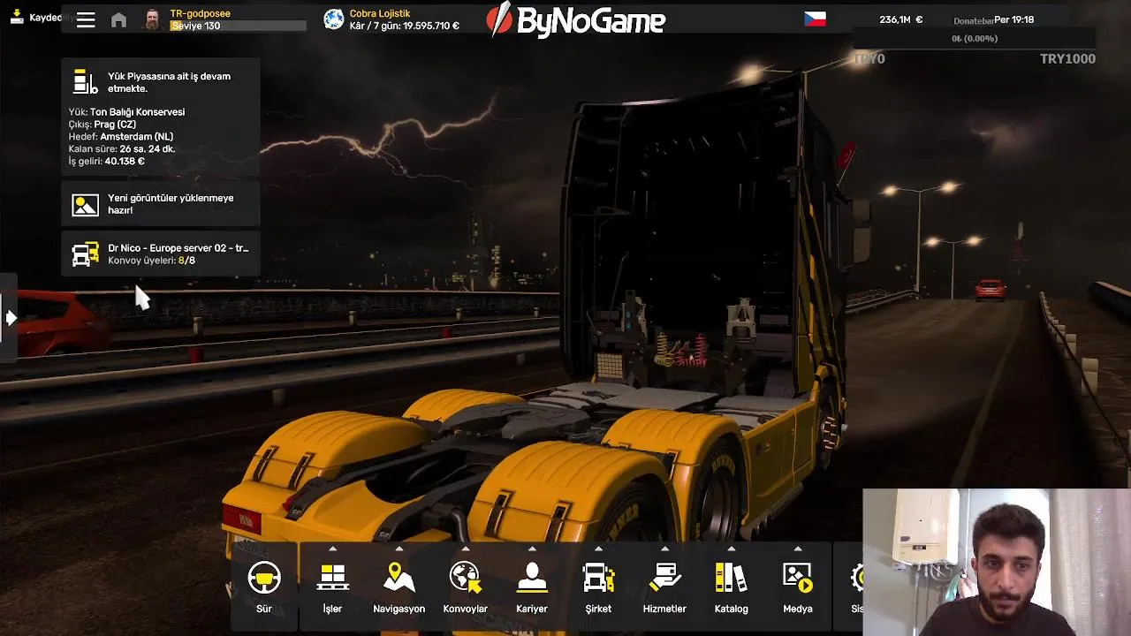Click the 236,1M € balance
This screenshot has height=636, width=1131.
point(901,19)
